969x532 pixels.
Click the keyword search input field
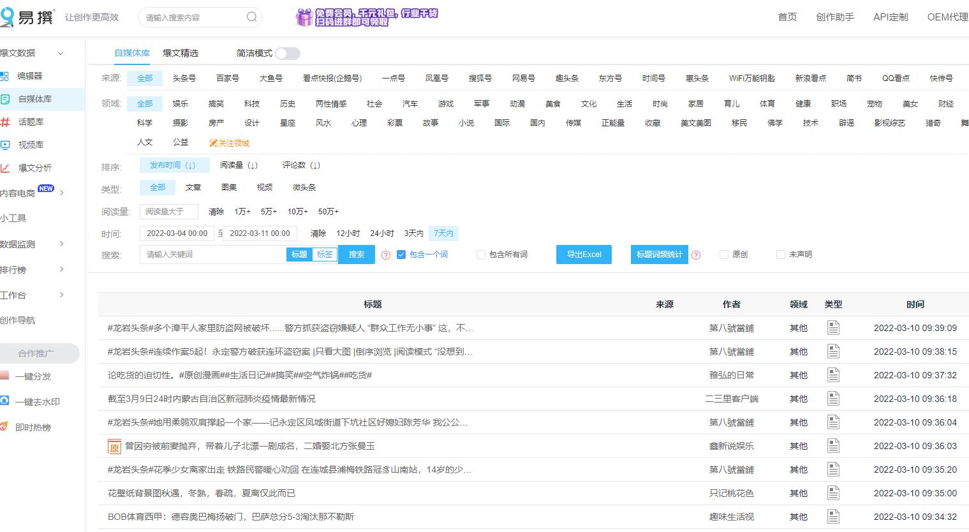click(211, 254)
